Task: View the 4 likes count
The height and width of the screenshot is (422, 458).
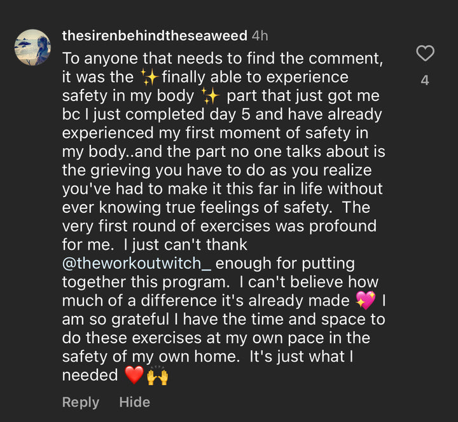Action: click(425, 81)
